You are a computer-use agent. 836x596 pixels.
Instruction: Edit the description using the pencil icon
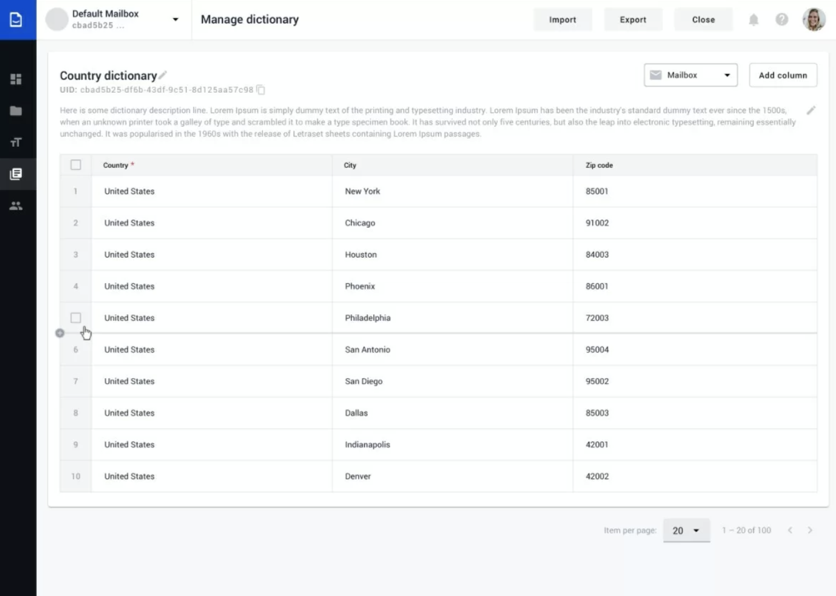pyautogui.click(x=812, y=110)
